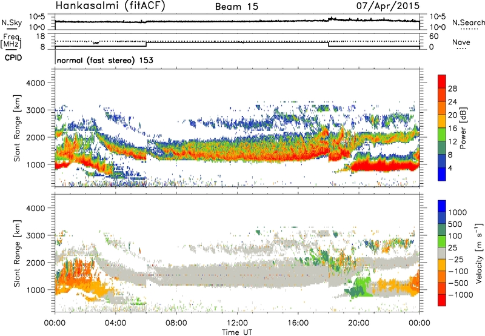Viewport: 485px width, 336px height.
Task: Click '500' on the Velocity scale
Action: [x=455, y=224]
